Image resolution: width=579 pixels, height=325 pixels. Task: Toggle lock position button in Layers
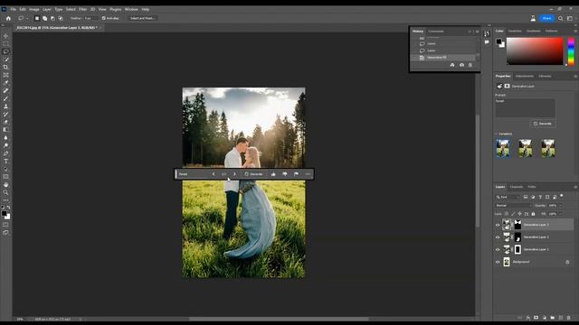(519, 214)
